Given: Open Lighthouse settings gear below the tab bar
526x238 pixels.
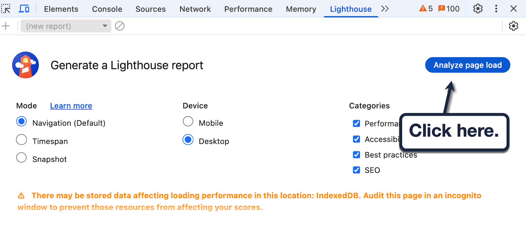Looking at the screenshot, I should tap(514, 26).
